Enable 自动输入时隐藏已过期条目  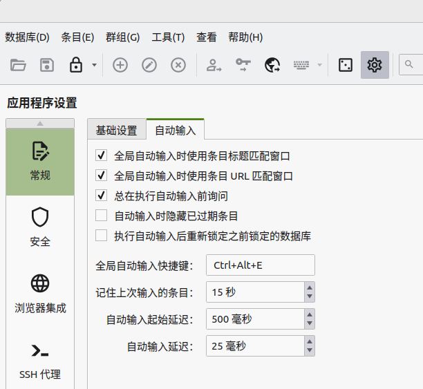point(101,216)
